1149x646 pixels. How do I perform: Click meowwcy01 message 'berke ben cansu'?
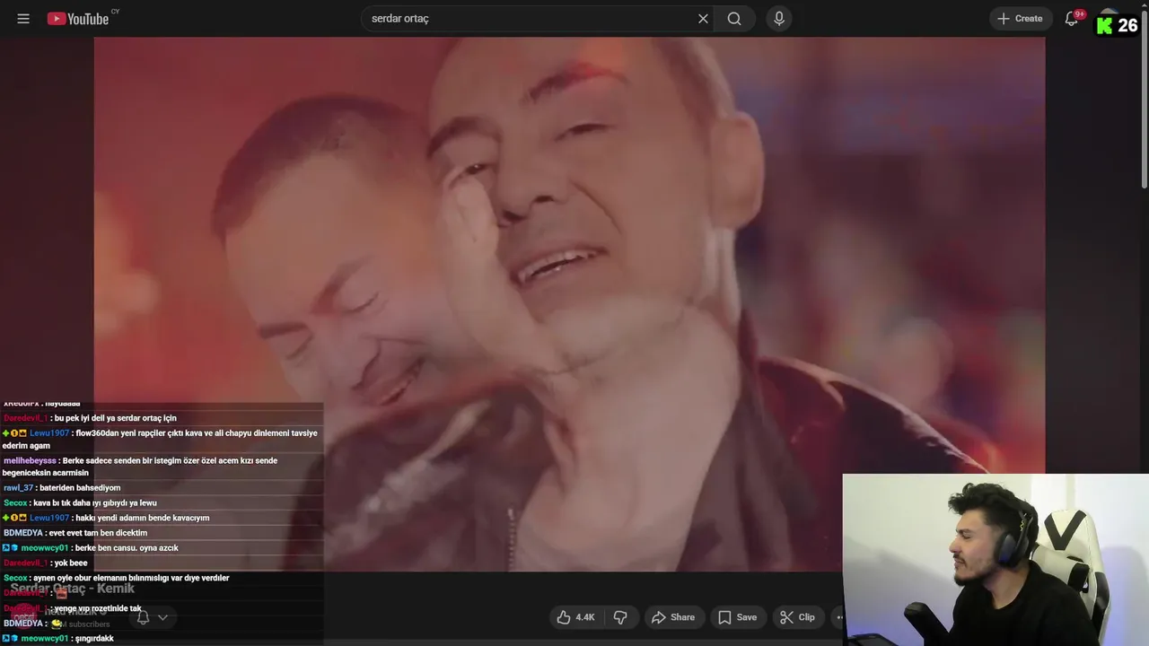[91, 548]
